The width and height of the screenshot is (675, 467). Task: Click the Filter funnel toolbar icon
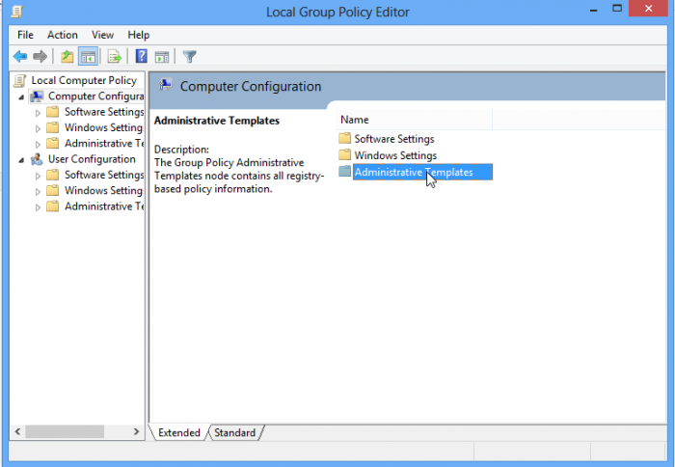(189, 56)
